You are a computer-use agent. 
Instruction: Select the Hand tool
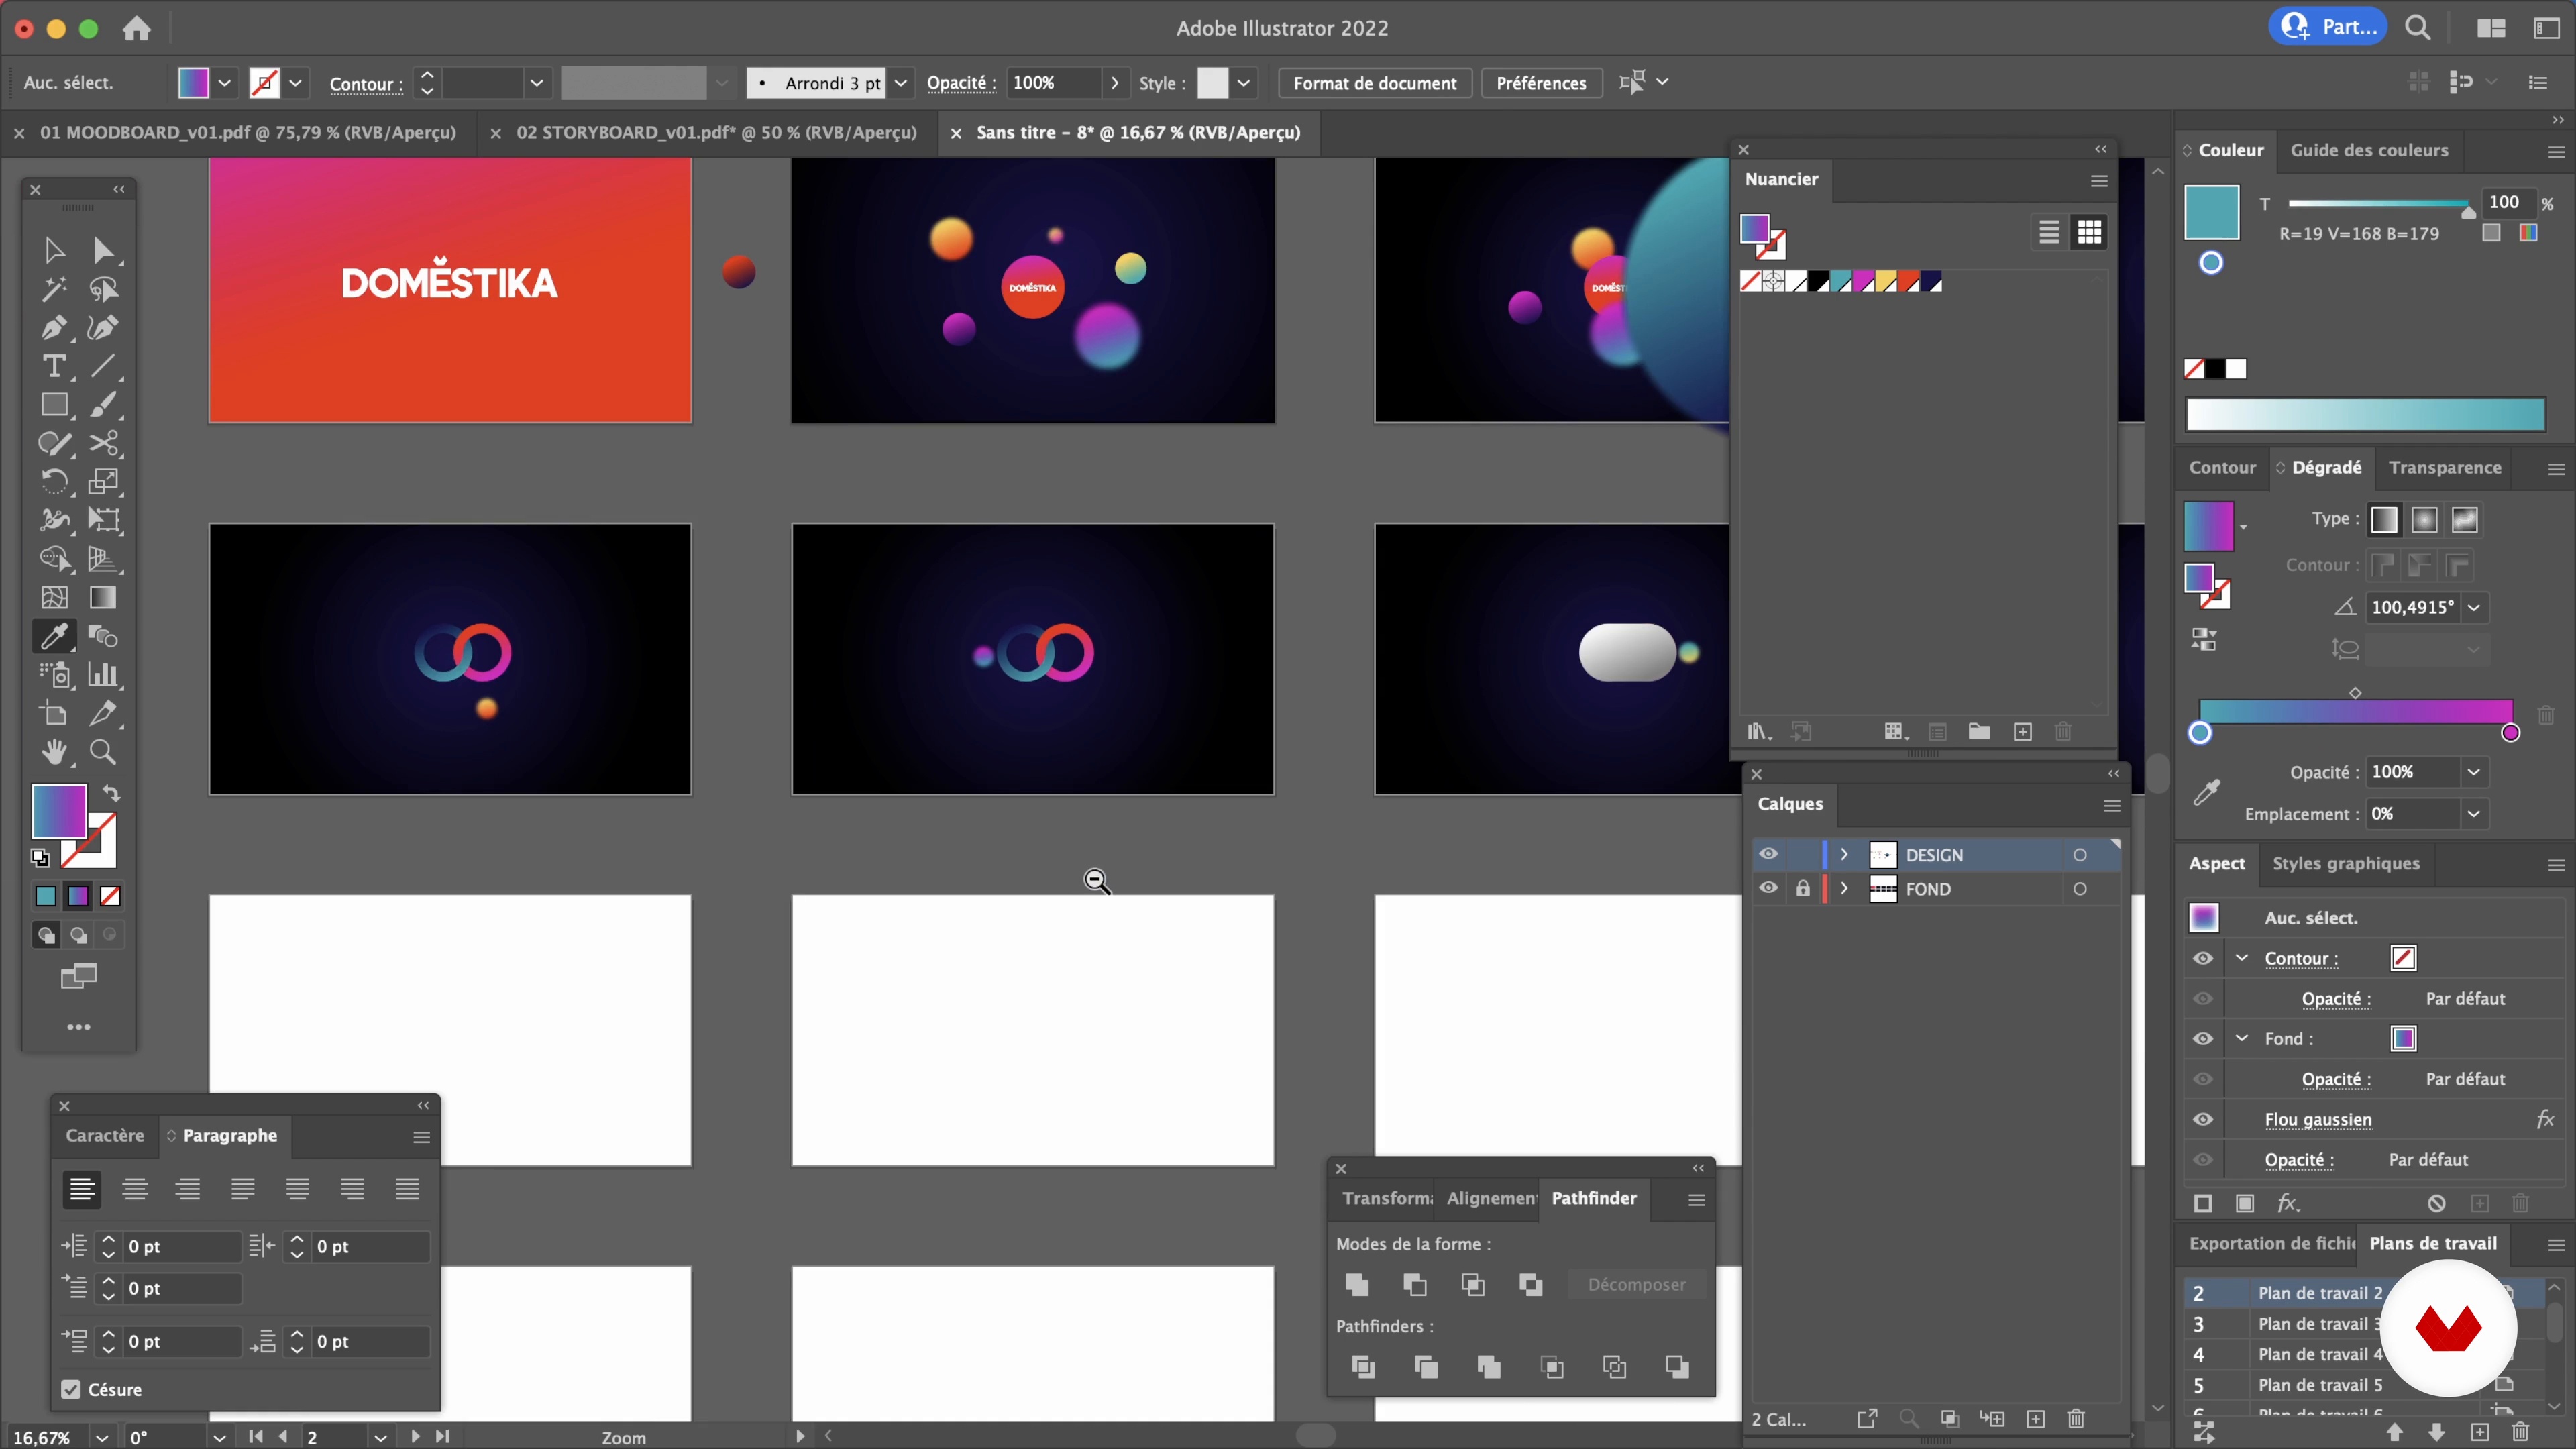[54, 752]
